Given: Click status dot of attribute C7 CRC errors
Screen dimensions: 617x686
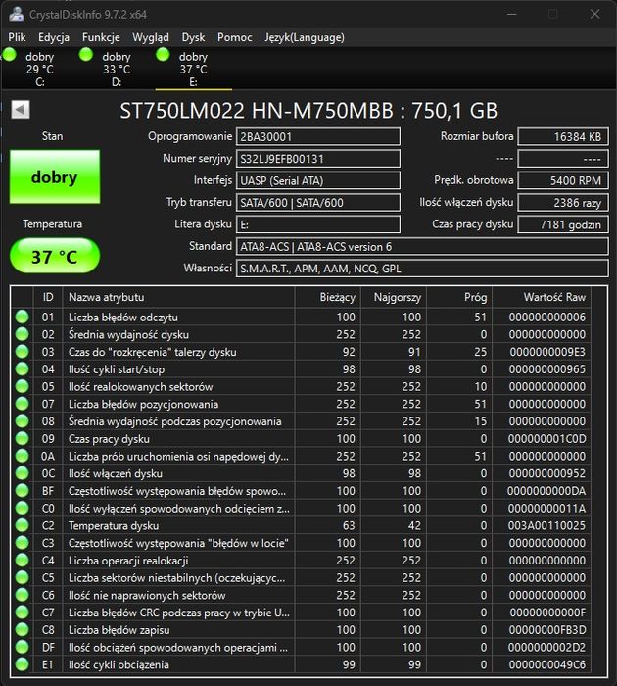Looking at the screenshot, I should point(22,612).
